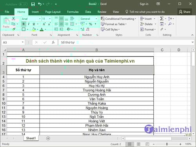
Task: Apply percent style format
Action: [x=91, y=24]
